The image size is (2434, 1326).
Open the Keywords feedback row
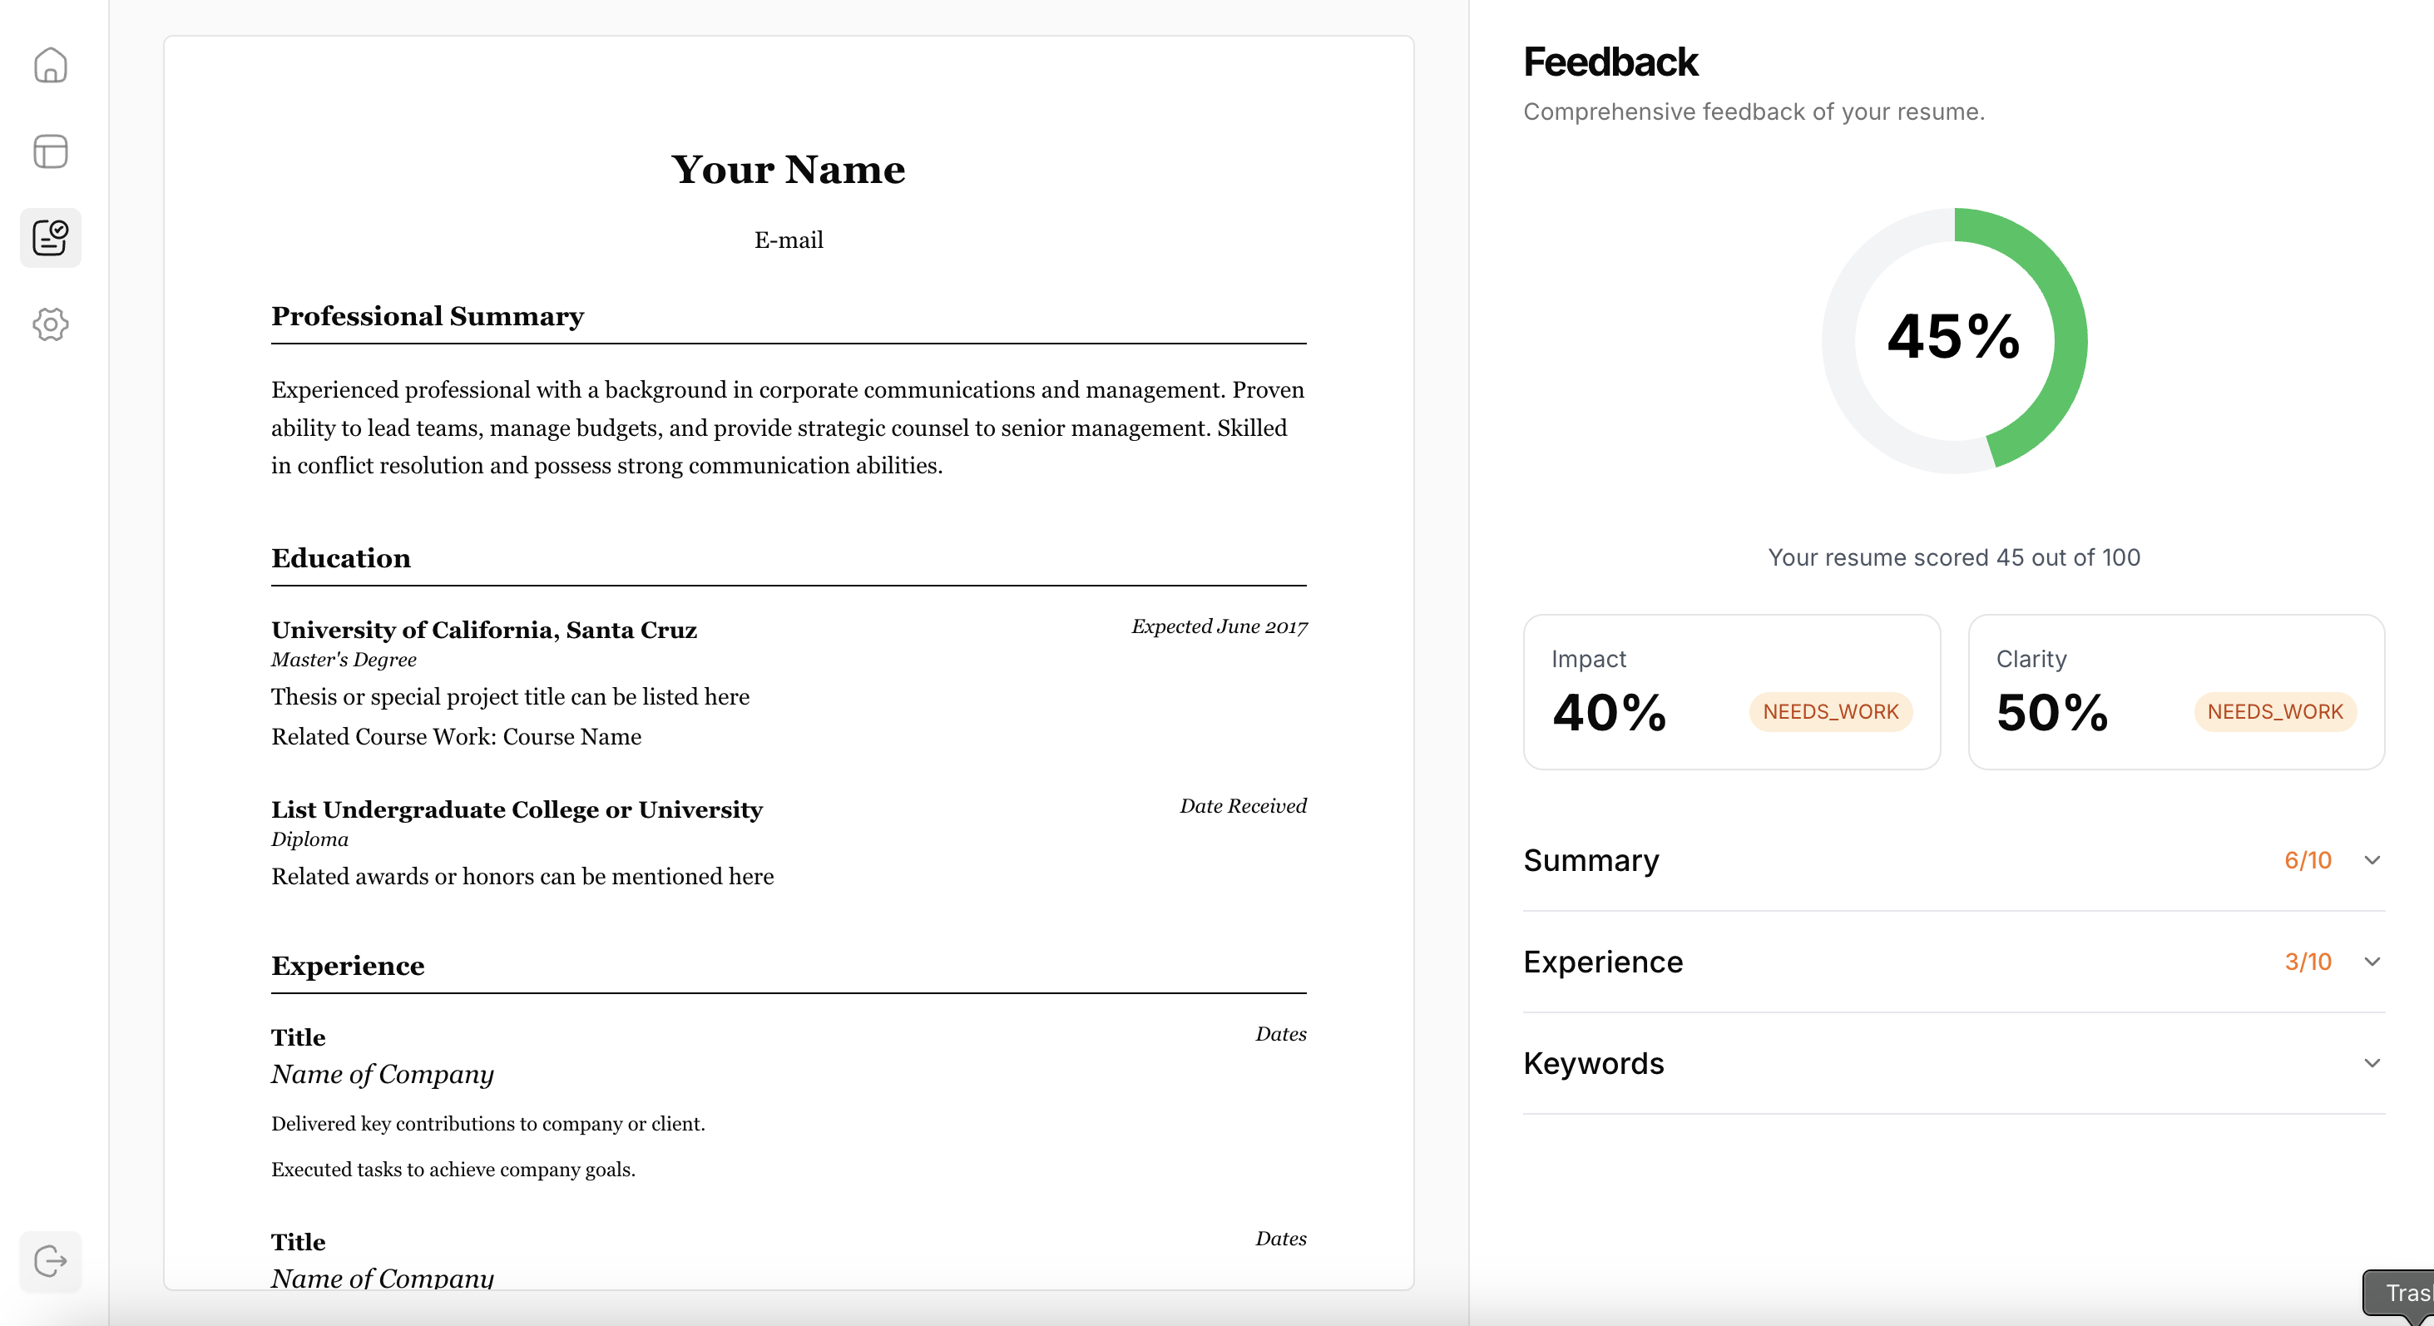click(1954, 1063)
